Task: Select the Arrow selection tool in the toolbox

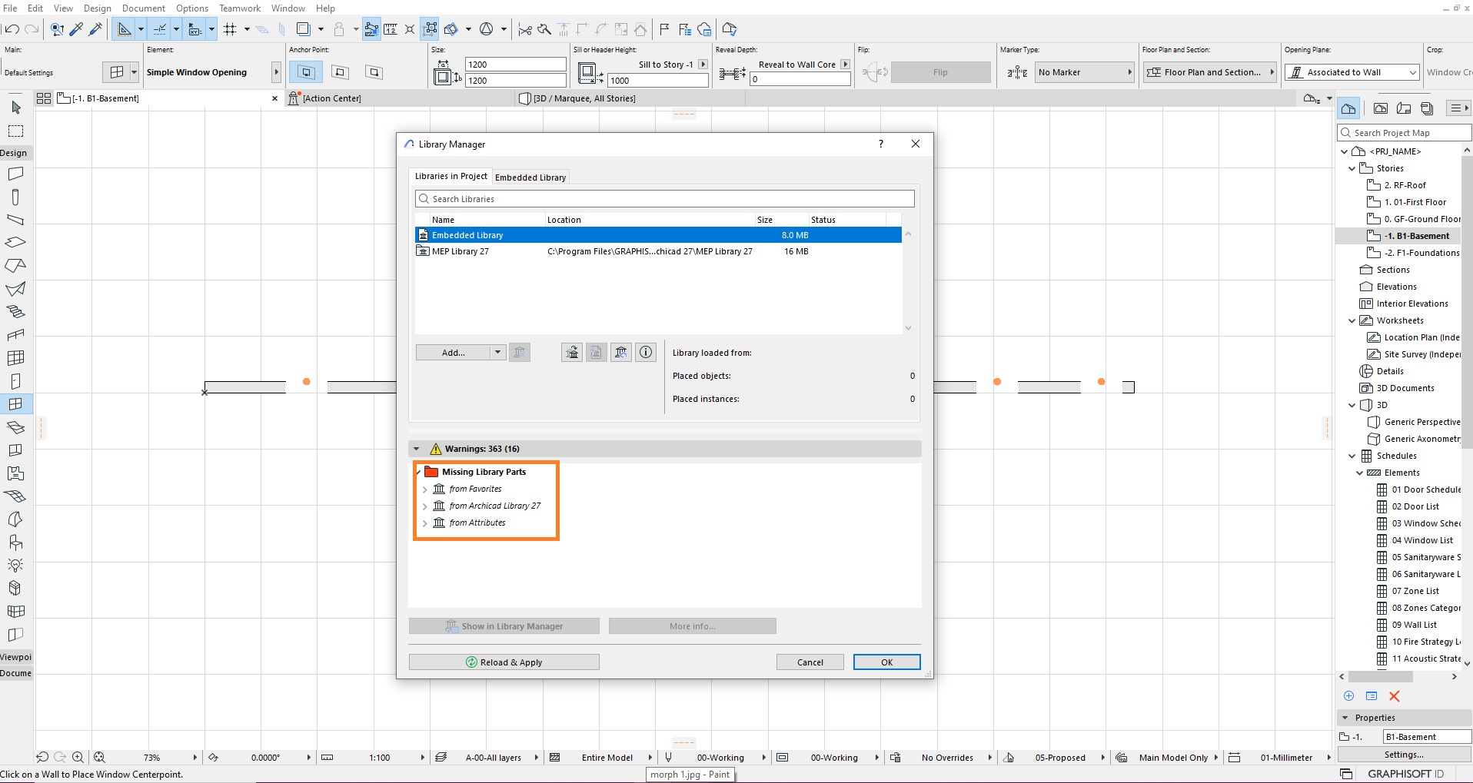Action: point(16,108)
